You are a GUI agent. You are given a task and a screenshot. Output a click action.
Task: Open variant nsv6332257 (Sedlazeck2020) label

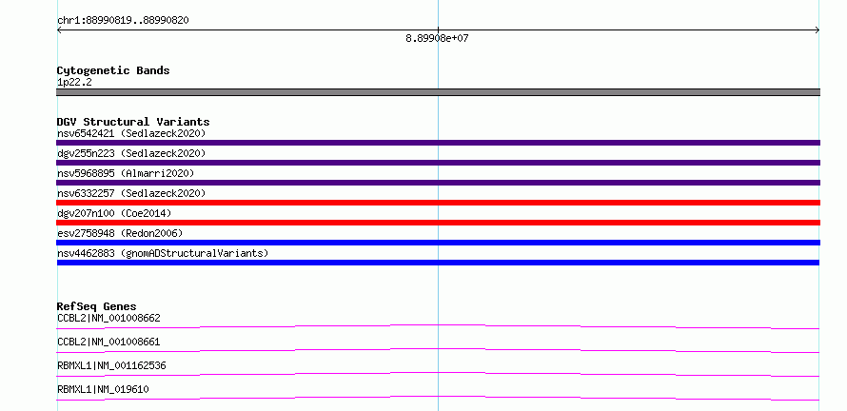131,193
